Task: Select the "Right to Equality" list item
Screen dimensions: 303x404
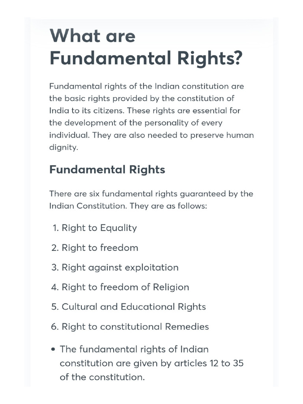Action: tap(99, 228)
